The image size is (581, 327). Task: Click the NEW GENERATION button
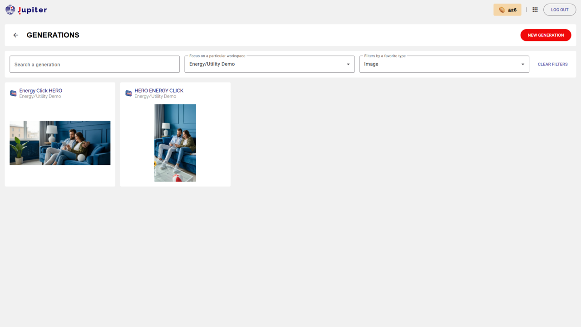click(546, 35)
